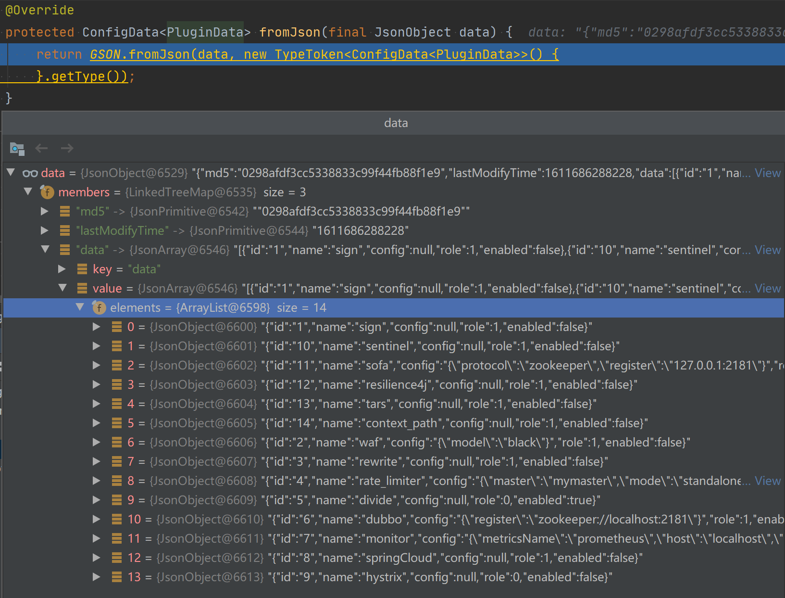This screenshot has width=785, height=598.
Task: Click the set-as-root frame icon in toolbar
Action: click(17, 149)
